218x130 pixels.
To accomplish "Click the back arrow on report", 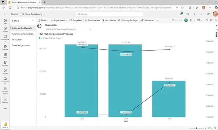I will tap(39, 26).
